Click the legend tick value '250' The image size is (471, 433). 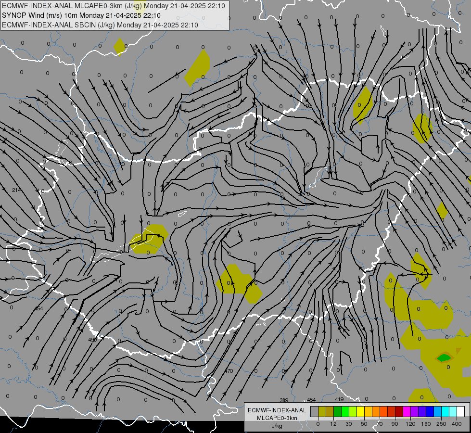441,424
